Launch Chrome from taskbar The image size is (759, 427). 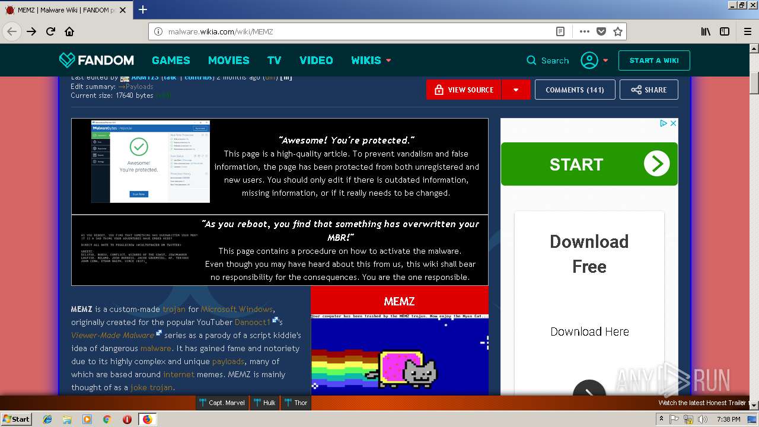(107, 419)
